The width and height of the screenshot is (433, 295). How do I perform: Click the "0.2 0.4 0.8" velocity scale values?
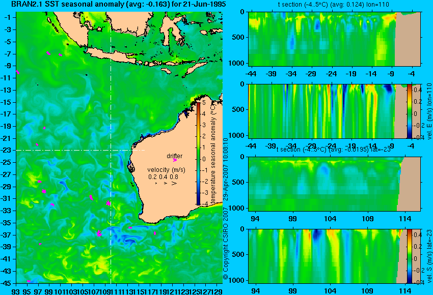coord(163,177)
